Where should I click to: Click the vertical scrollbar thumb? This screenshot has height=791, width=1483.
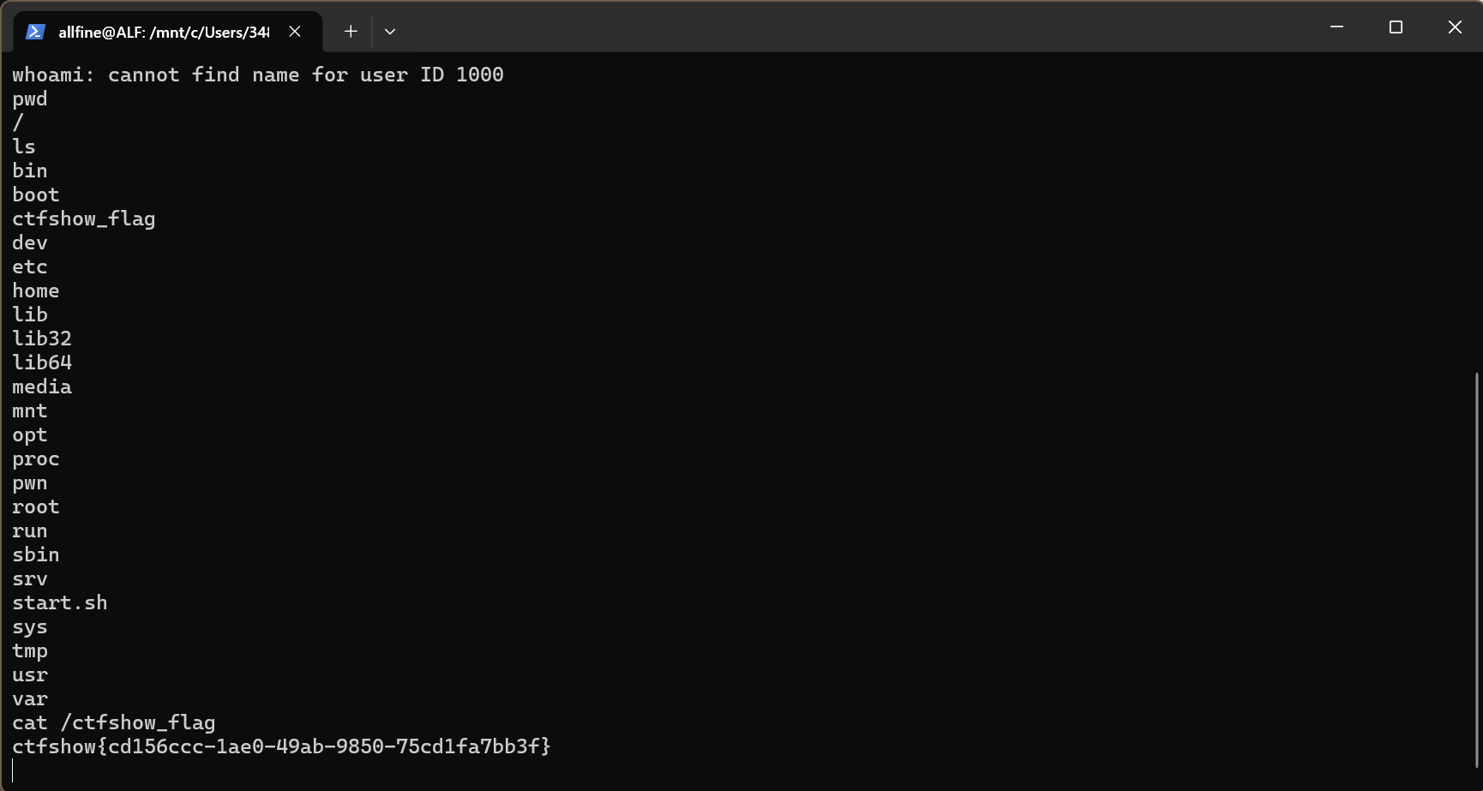pos(1476,566)
